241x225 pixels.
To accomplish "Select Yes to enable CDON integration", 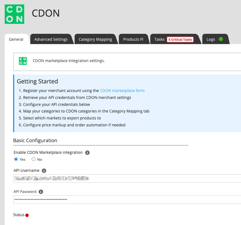I will click(16, 159).
